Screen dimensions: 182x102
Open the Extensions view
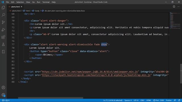[3, 37]
